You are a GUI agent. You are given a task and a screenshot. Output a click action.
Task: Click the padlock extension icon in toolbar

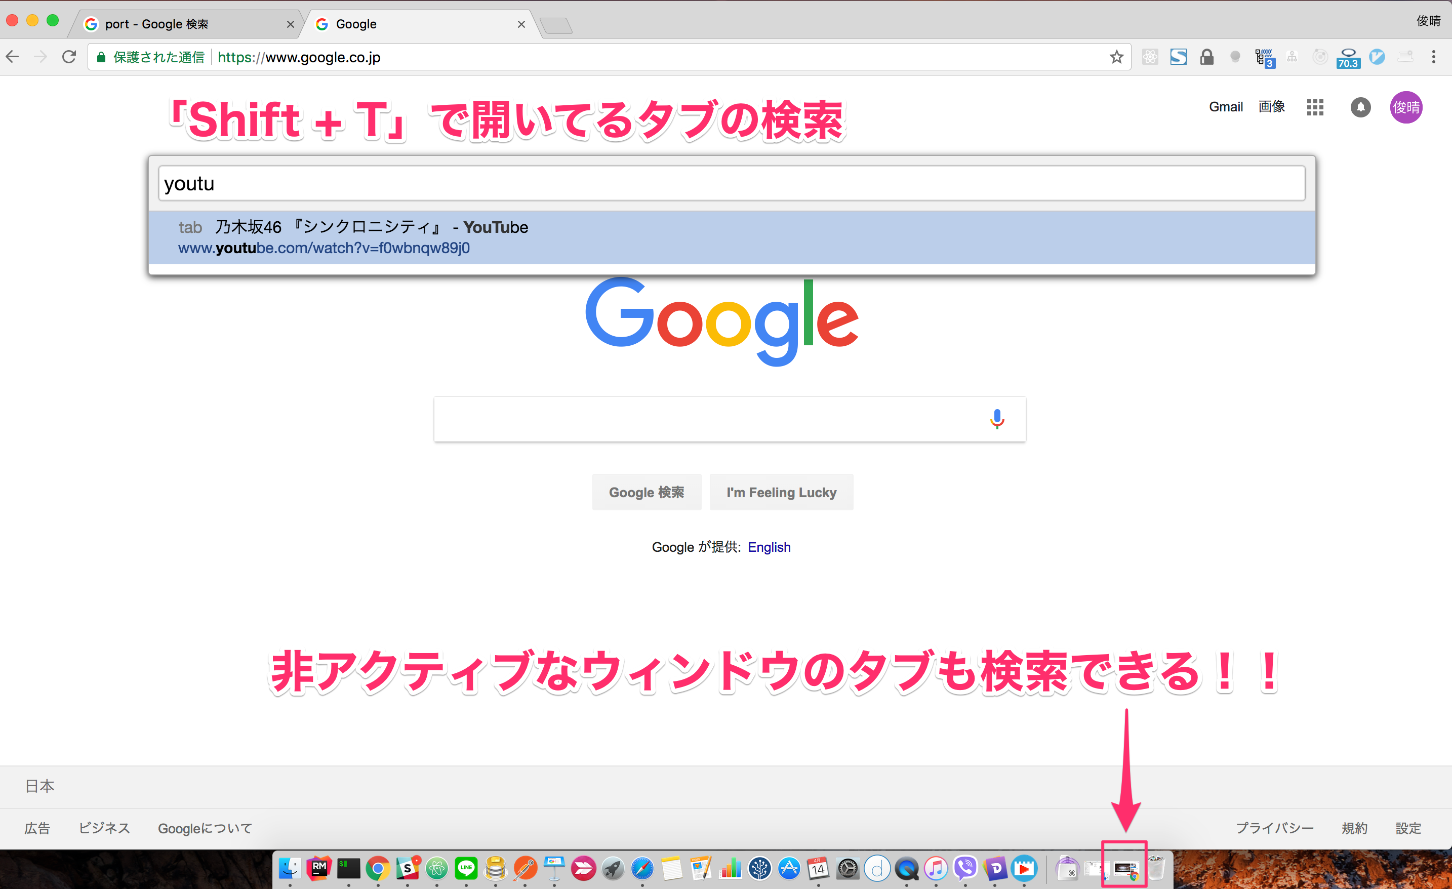[x=1206, y=57]
